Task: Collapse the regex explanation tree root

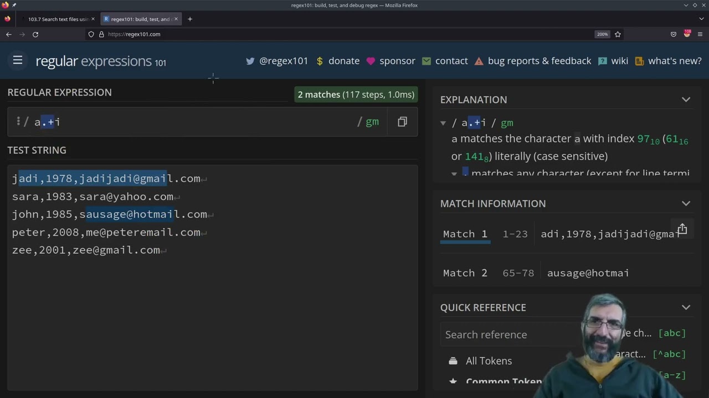Action: (x=443, y=123)
